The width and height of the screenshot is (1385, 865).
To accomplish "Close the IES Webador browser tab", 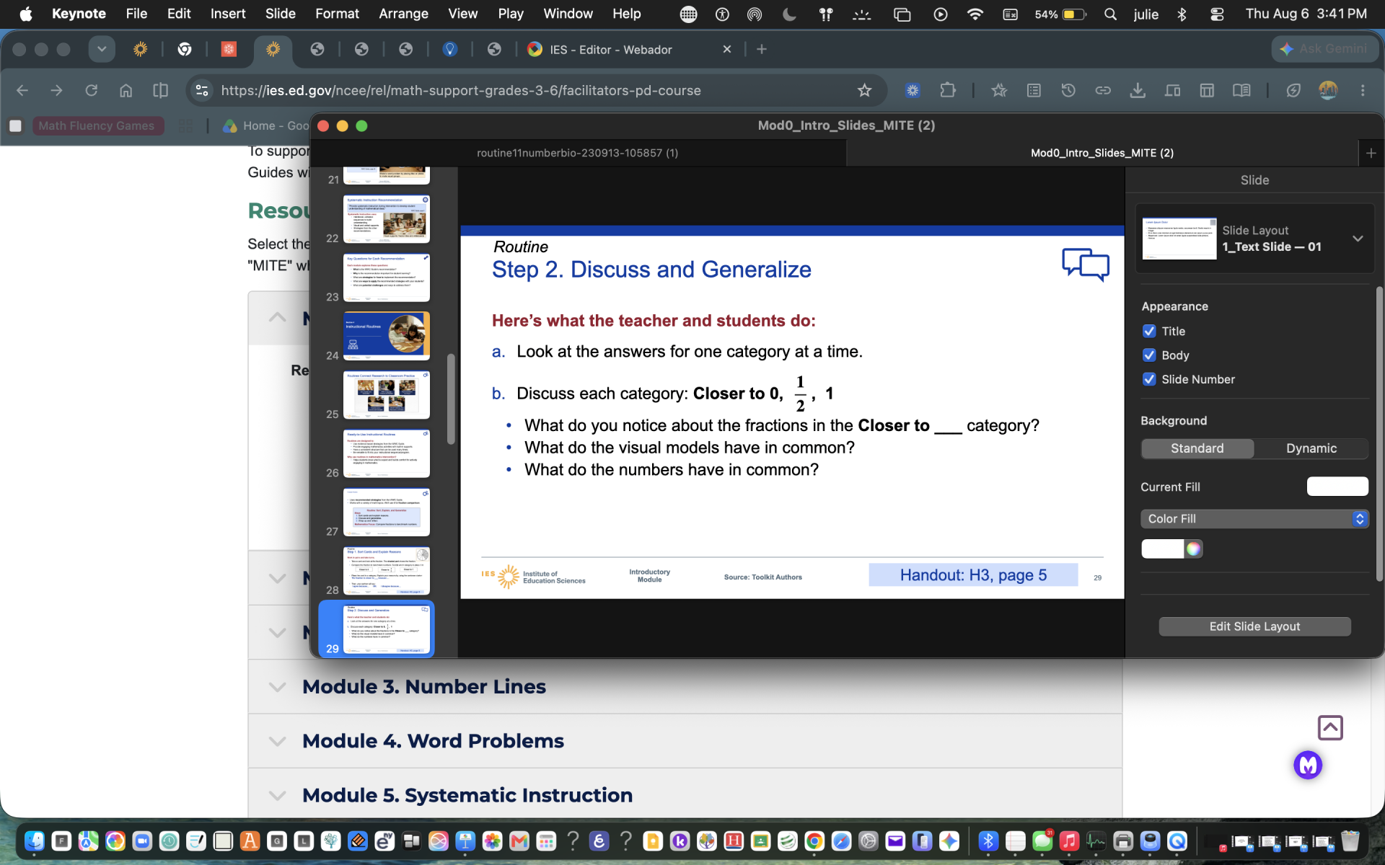I will [x=727, y=49].
